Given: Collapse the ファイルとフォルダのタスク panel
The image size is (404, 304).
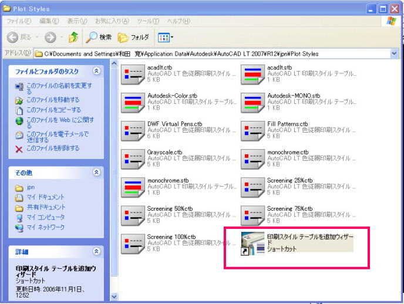Looking at the screenshot, I should 96,71.
